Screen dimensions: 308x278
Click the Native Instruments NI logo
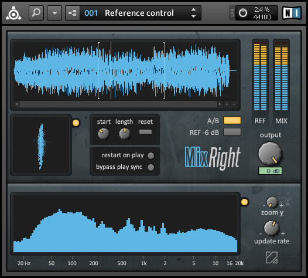[292, 13]
